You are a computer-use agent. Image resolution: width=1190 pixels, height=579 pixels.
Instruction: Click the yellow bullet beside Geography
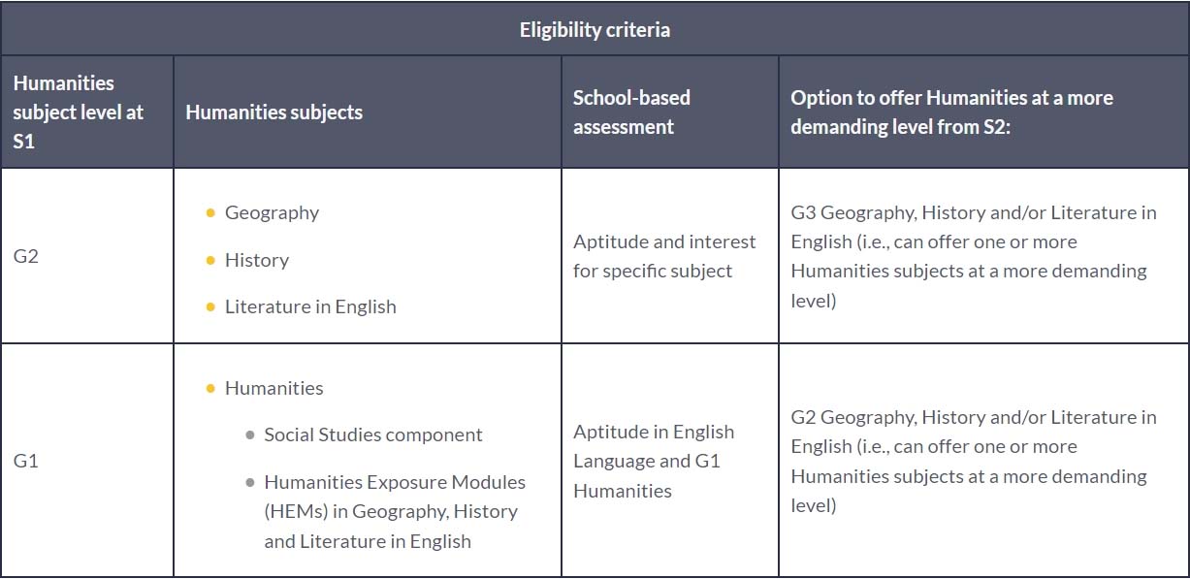[x=210, y=212]
